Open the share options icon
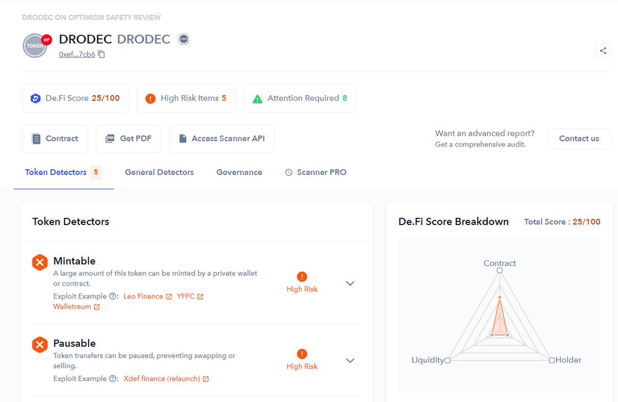 [602, 50]
